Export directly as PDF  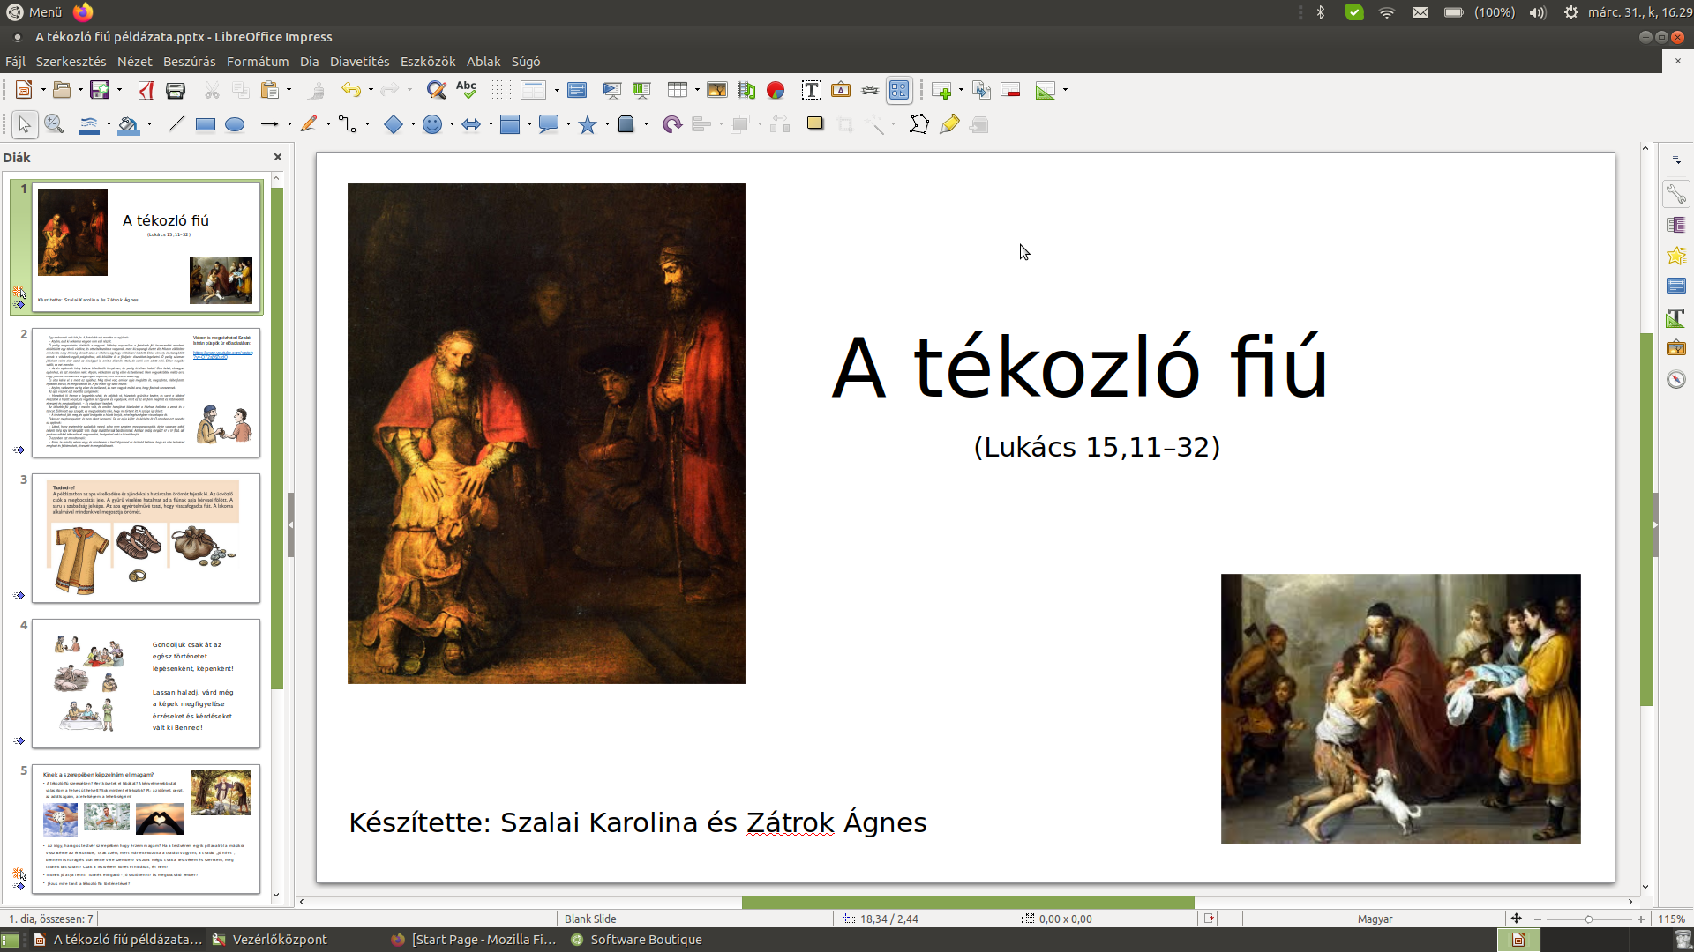click(x=146, y=90)
